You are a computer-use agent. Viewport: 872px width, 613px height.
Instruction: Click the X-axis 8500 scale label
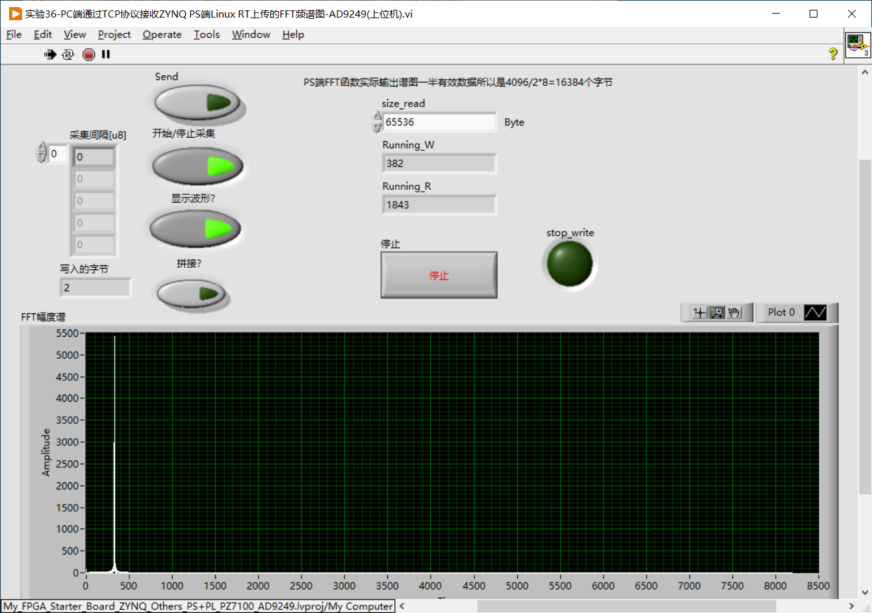point(818,586)
